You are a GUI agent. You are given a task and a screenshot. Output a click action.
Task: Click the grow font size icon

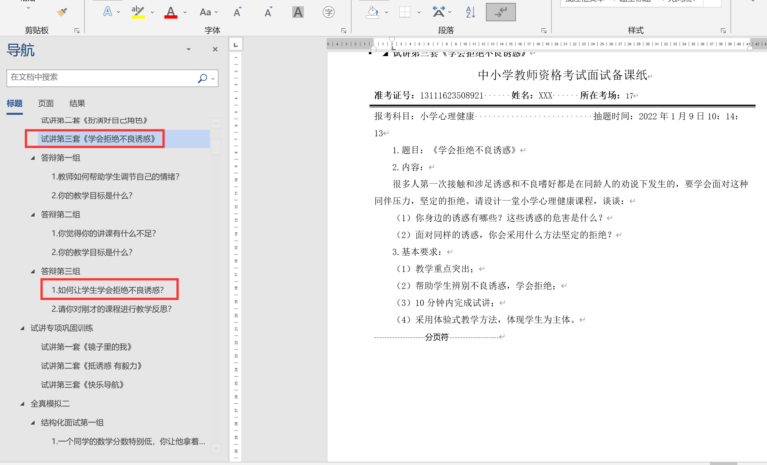(237, 12)
